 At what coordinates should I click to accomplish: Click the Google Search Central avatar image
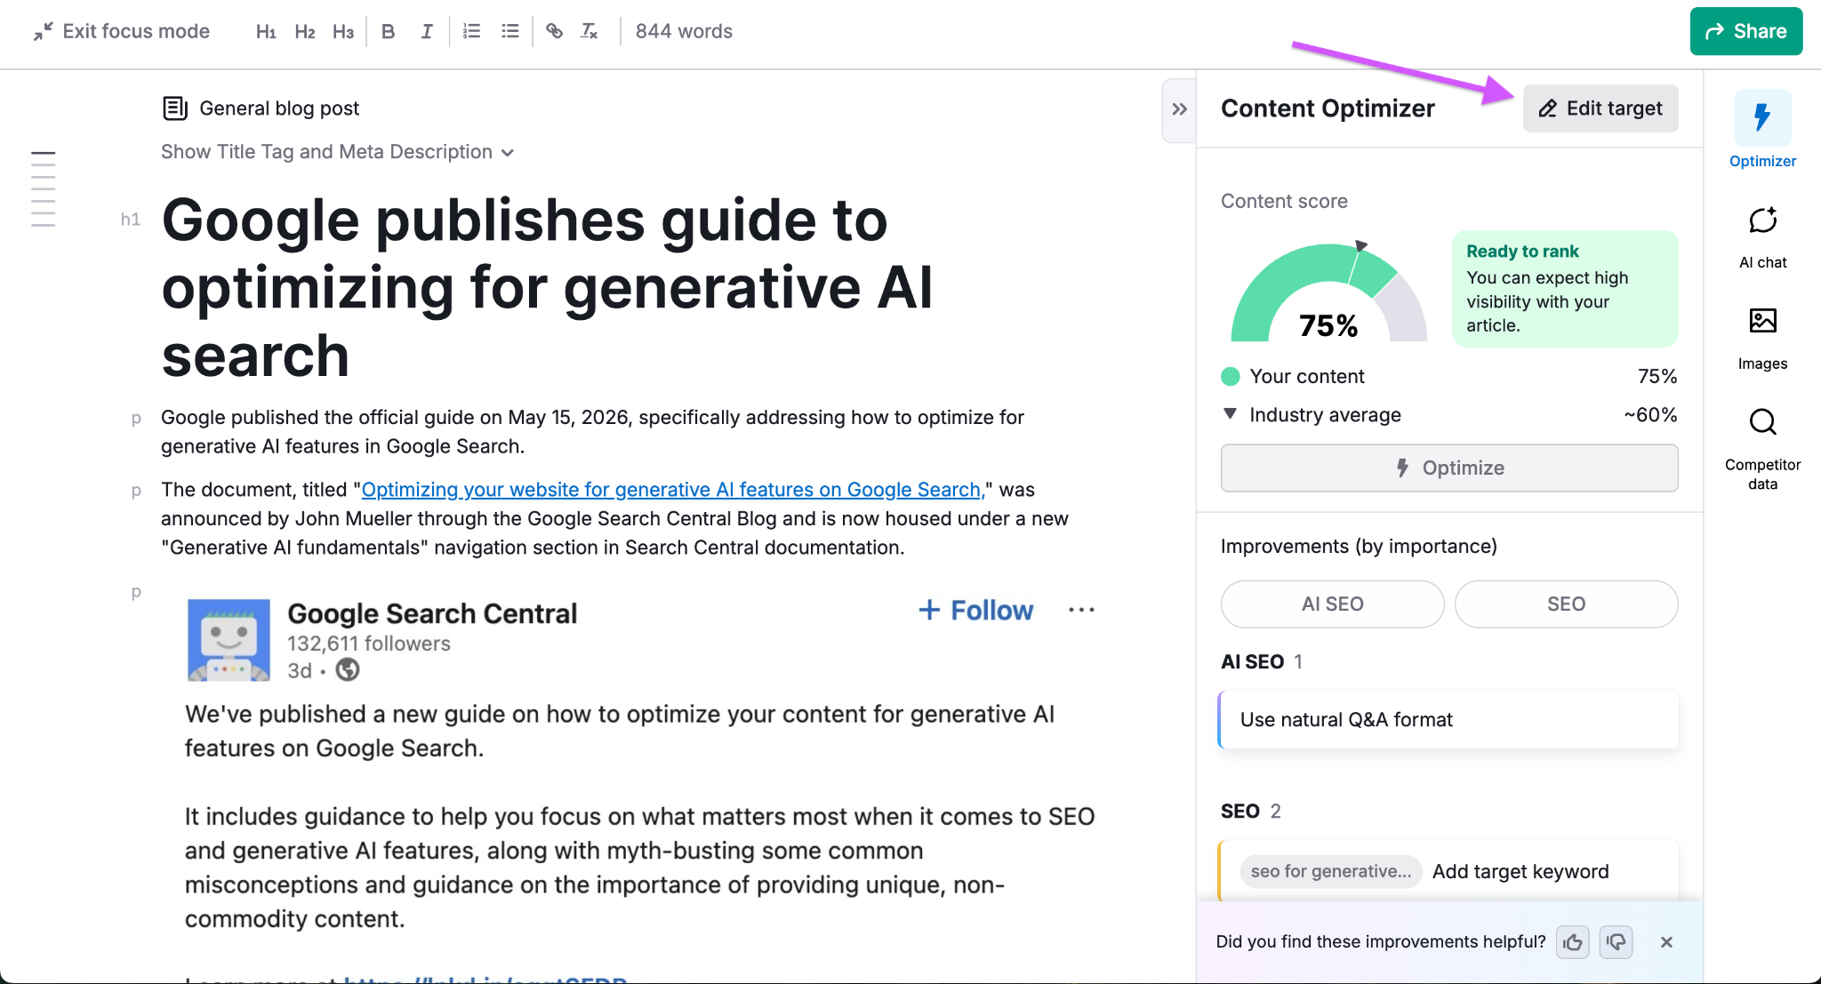pyautogui.click(x=229, y=640)
